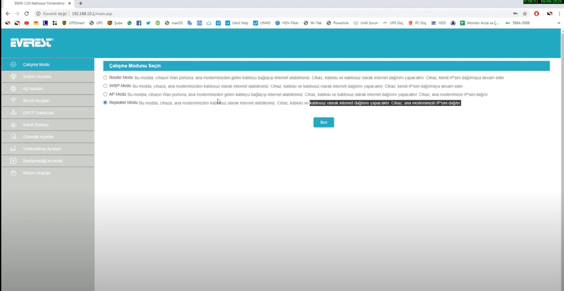This screenshot has height=291, width=564.
Task: Open the Bantgenişliği Kontrolü menu
Action: (x=47, y=161)
